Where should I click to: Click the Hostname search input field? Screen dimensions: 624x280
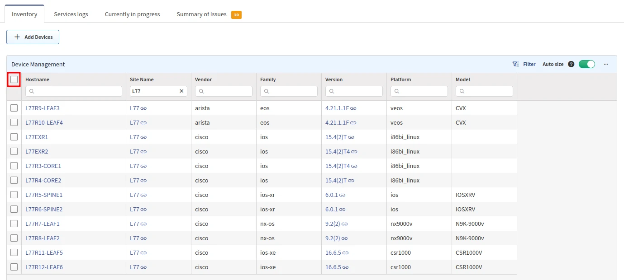(77, 91)
